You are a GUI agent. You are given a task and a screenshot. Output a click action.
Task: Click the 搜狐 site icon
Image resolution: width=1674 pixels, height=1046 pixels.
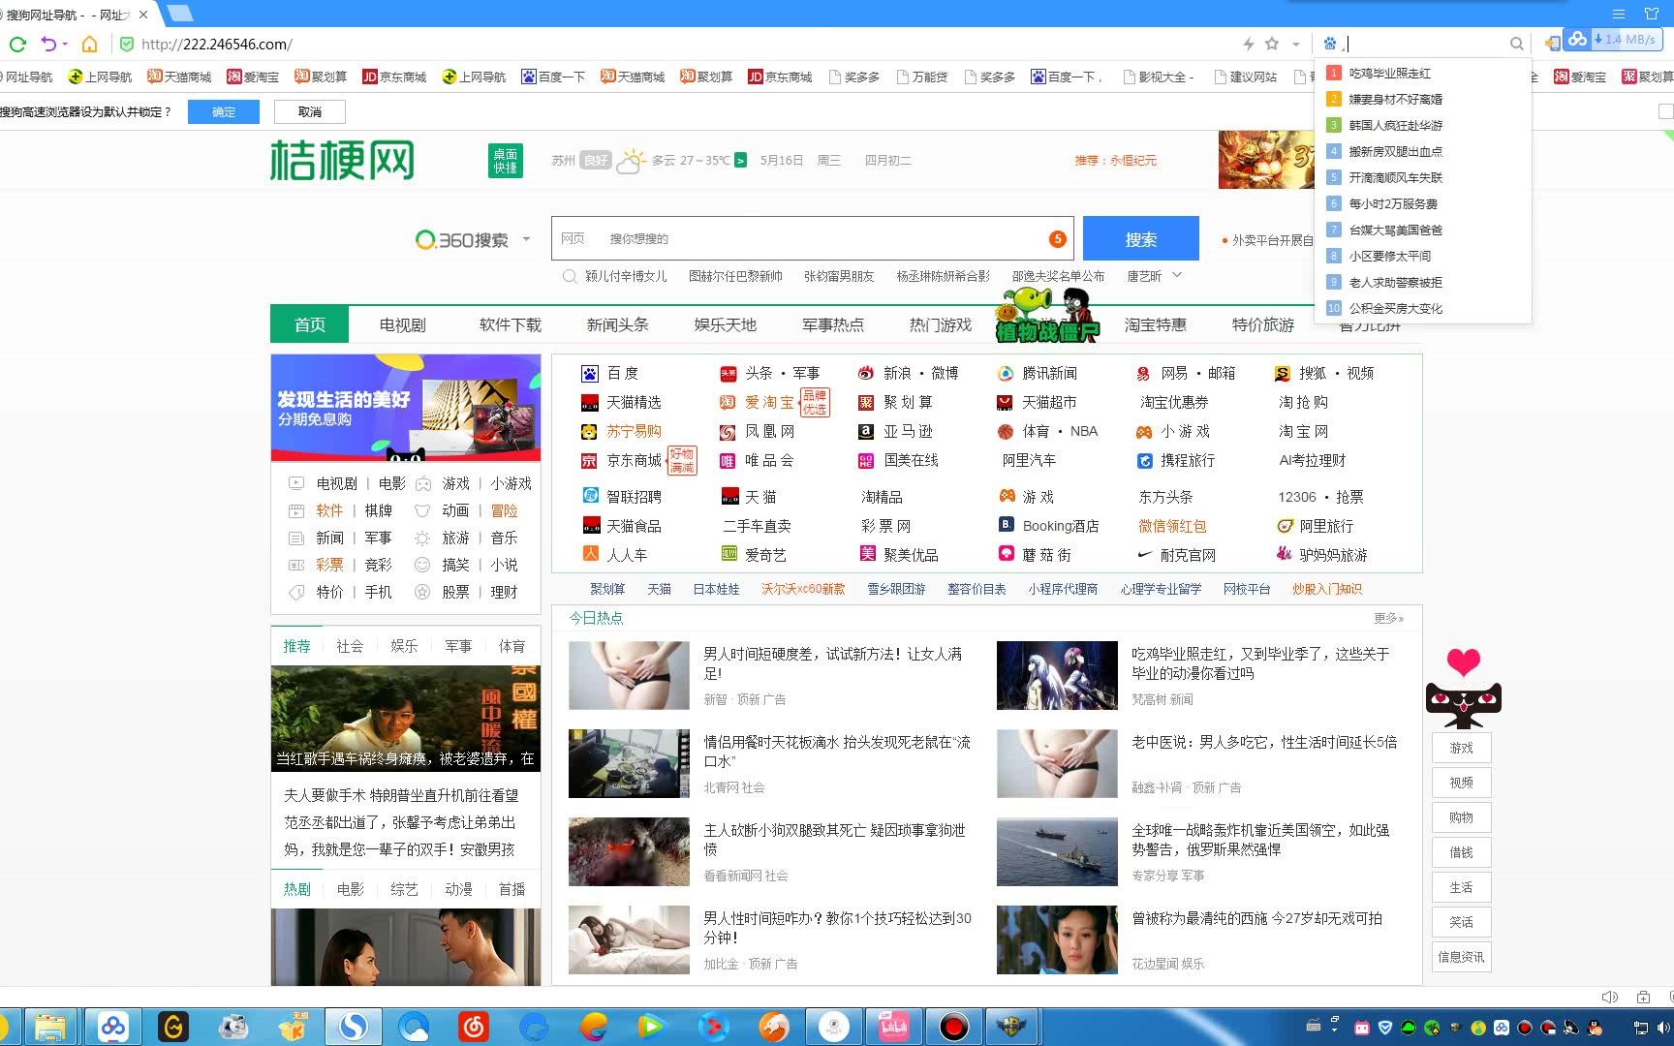1283,374
